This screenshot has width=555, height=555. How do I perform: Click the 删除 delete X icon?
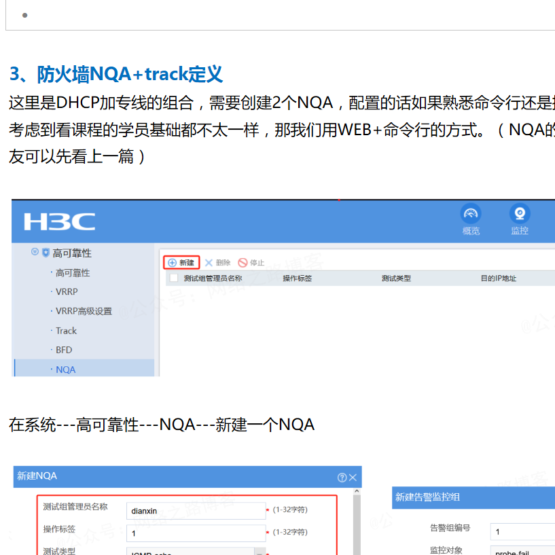(x=209, y=263)
